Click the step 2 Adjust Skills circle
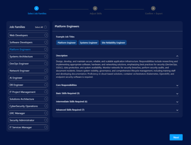Viewport: 191px width, 145px height. (x=95, y=9)
